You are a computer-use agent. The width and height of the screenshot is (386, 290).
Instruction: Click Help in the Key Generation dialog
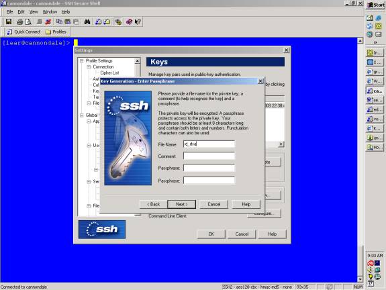pyautogui.click(x=246, y=204)
